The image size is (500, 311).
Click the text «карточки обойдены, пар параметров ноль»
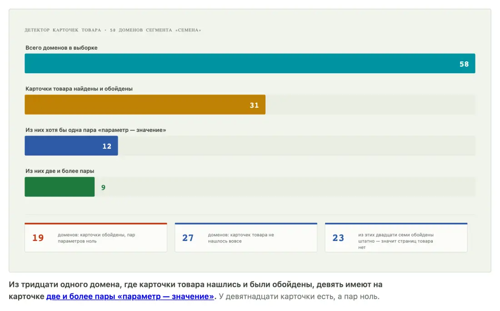click(96, 238)
